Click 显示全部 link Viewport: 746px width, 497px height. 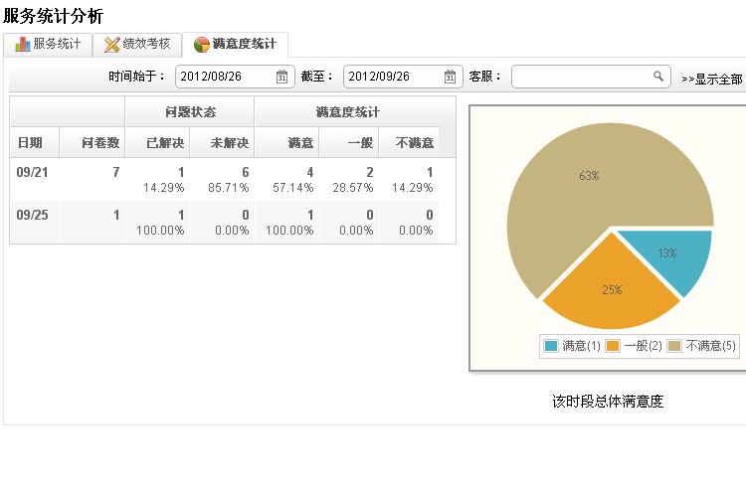pos(712,79)
